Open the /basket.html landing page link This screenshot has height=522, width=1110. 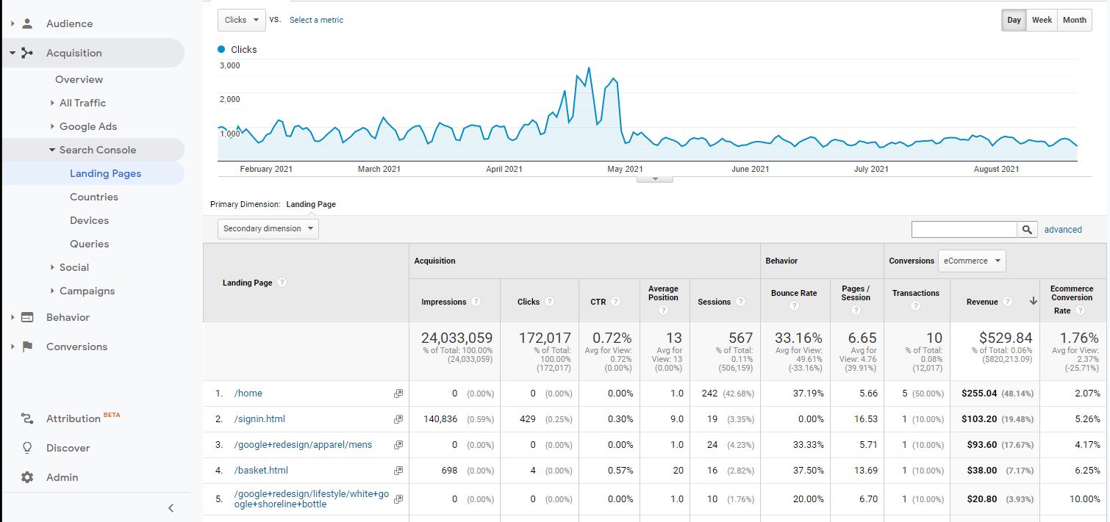(261, 471)
